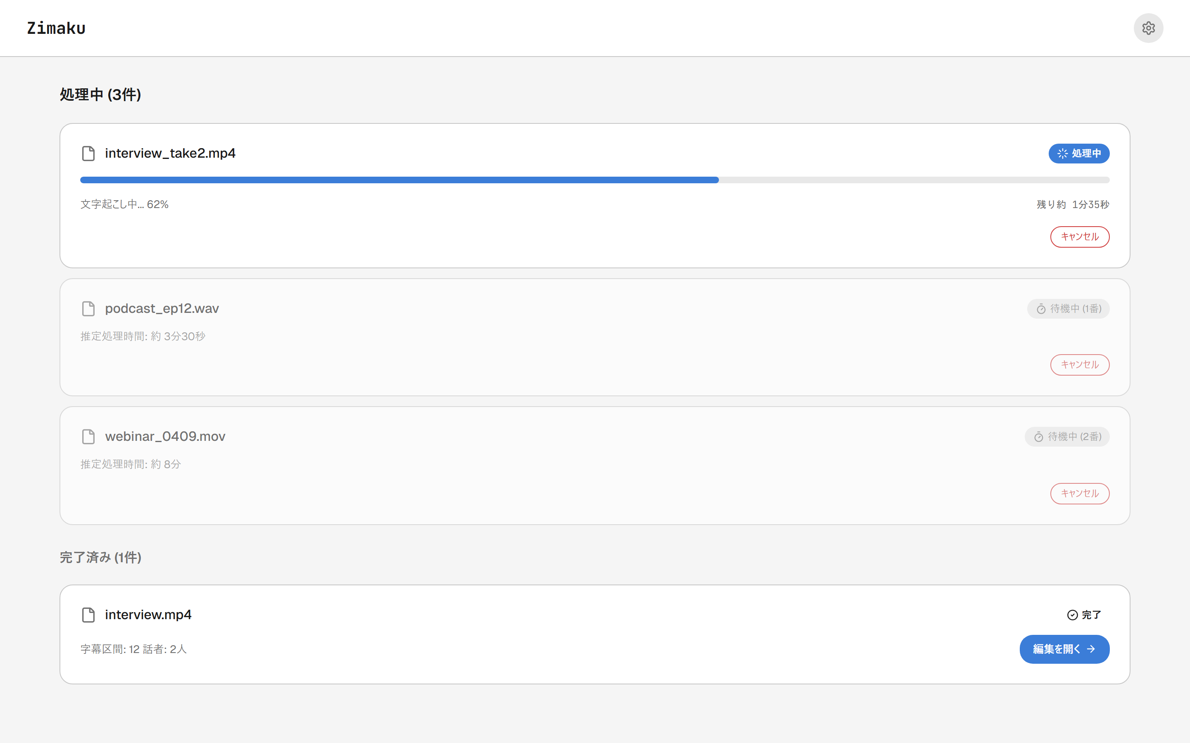Screen dimensions: 1190x743
Task: Cancel the queued webinar_0409.mov job
Action: [1080, 493]
